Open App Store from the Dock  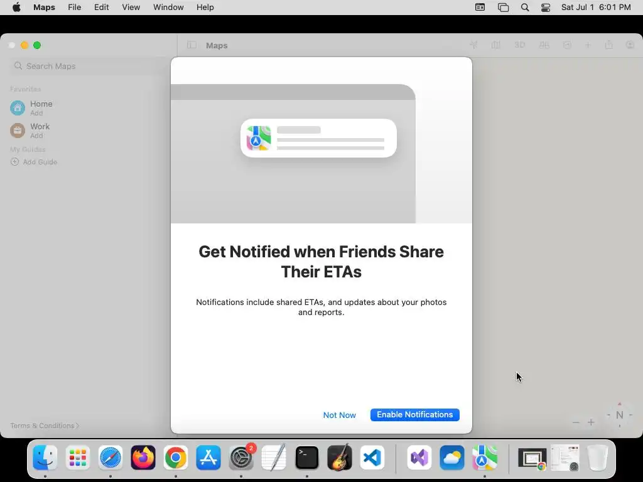click(x=208, y=458)
